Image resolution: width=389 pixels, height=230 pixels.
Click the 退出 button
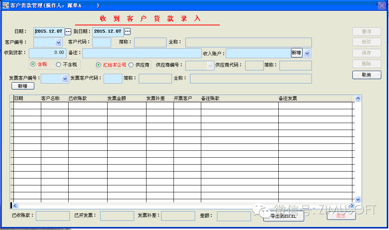[341, 216]
